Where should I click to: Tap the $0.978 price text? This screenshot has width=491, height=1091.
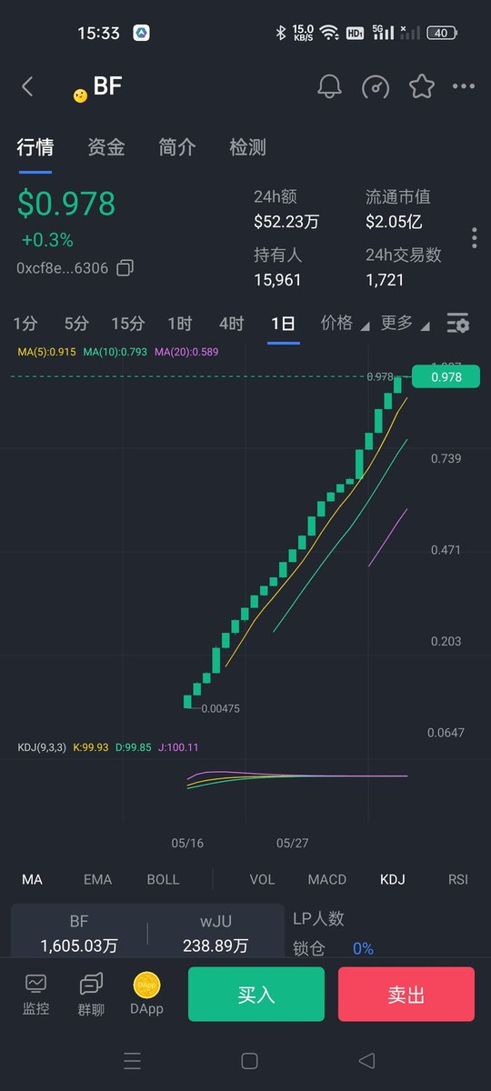(66, 204)
